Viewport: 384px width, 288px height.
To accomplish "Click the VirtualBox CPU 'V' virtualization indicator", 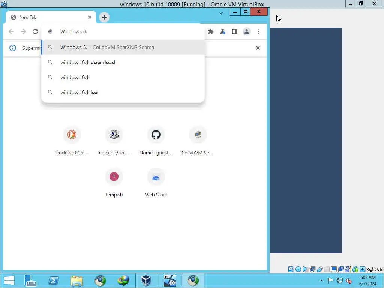I will click(x=348, y=269).
